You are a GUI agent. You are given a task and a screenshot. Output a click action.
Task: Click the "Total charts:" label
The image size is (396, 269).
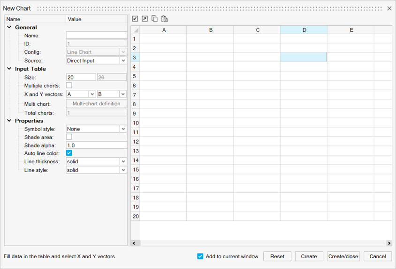click(x=39, y=113)
